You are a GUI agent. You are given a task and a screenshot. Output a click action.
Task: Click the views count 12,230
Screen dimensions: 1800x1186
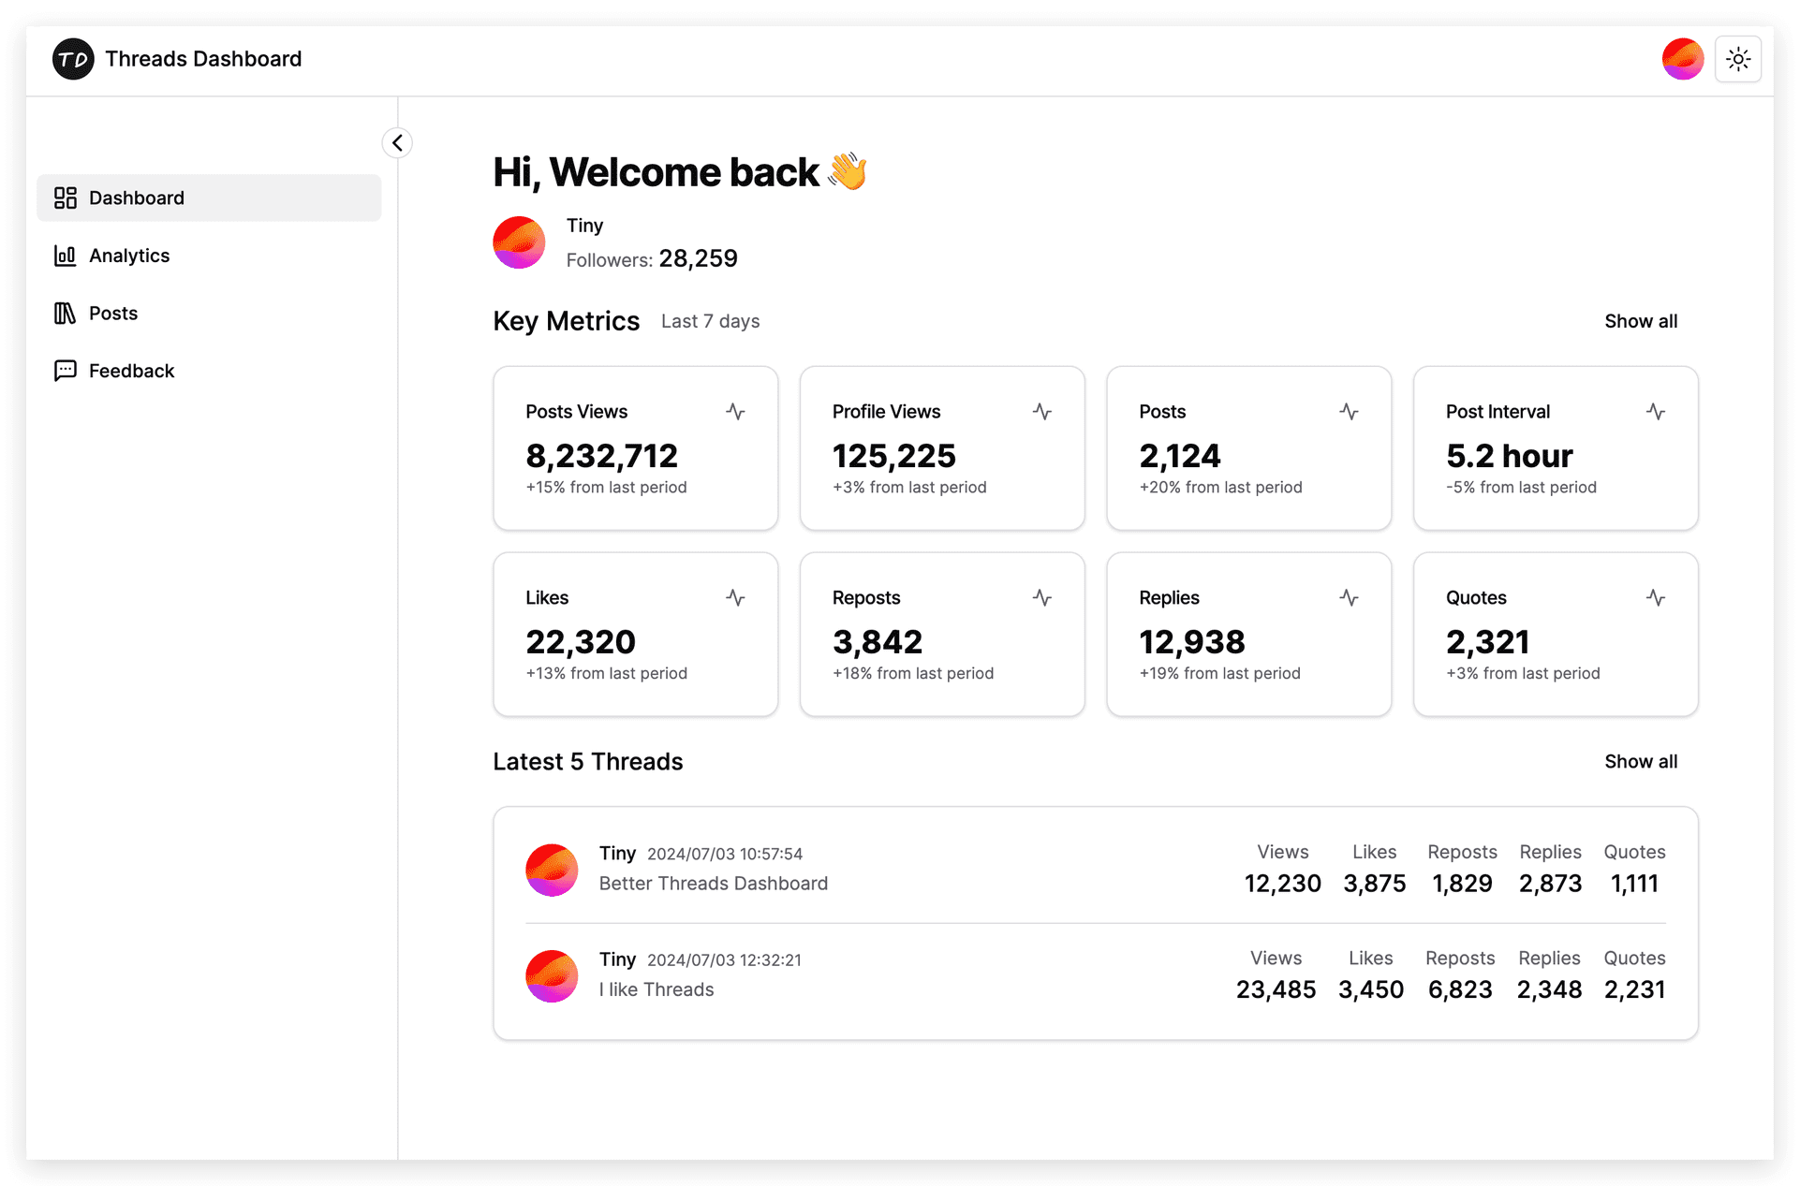[1282, 884]
